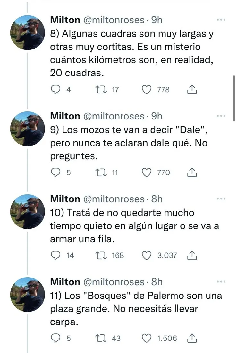Share the Bosques de Palermo tweet
The height and width of the screenshot is (353, 237).
coord(191,338)
